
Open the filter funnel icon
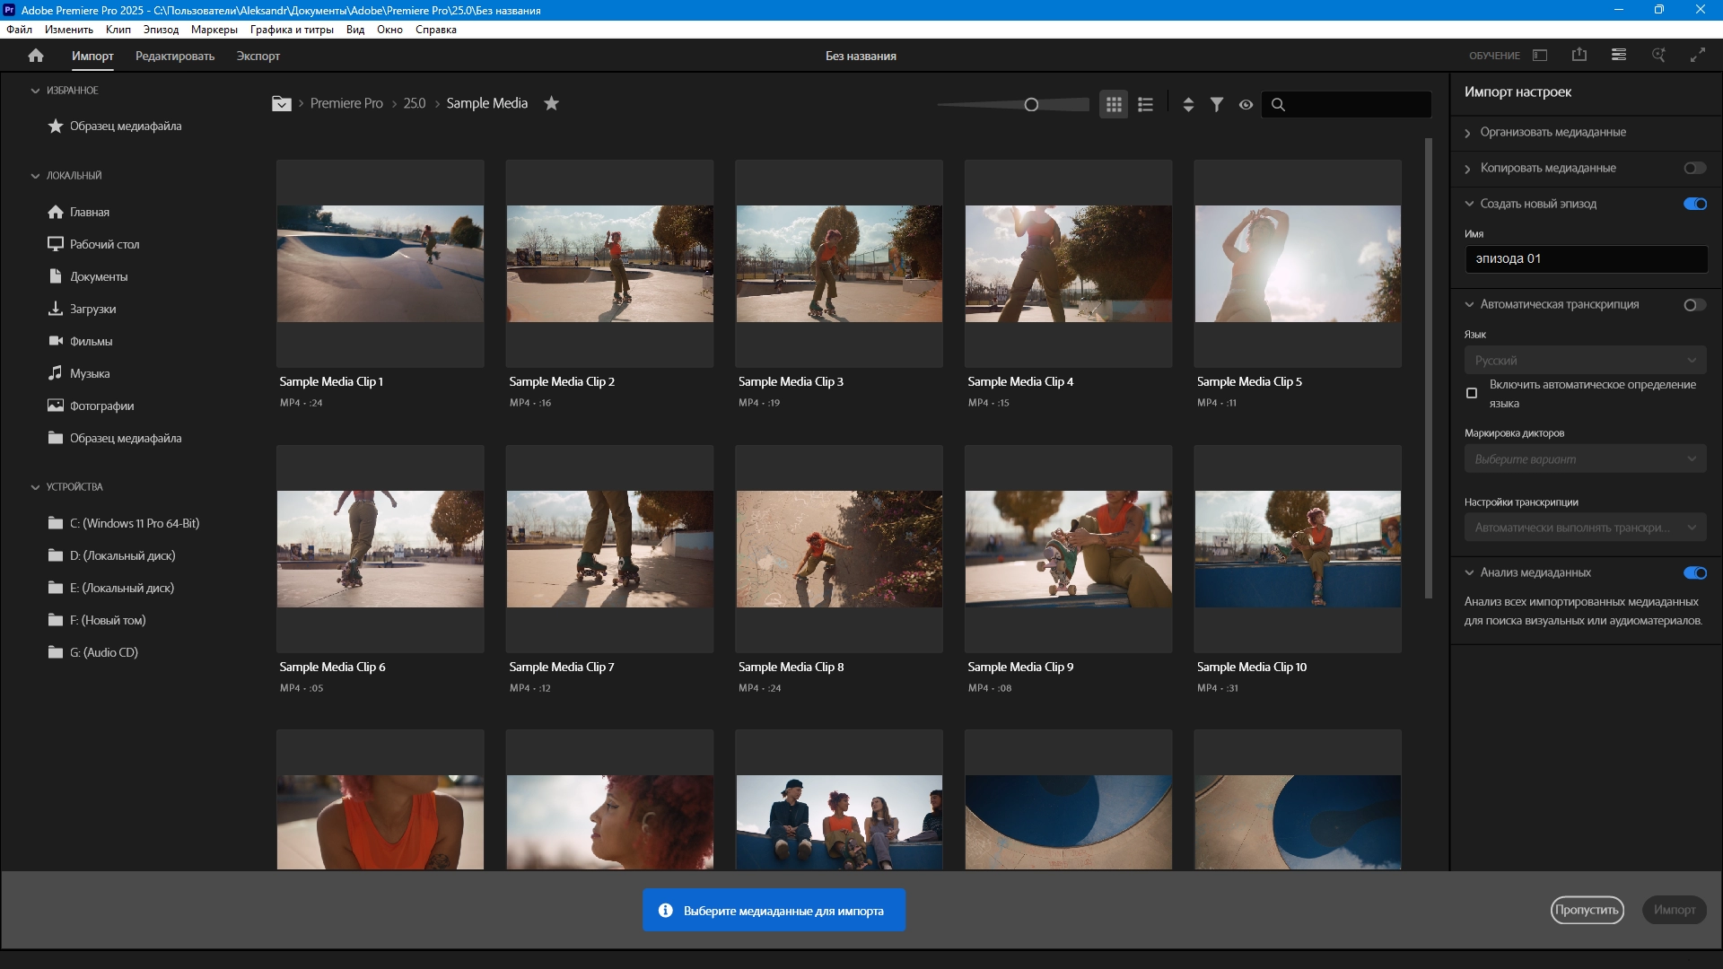tap(1217, 105)
